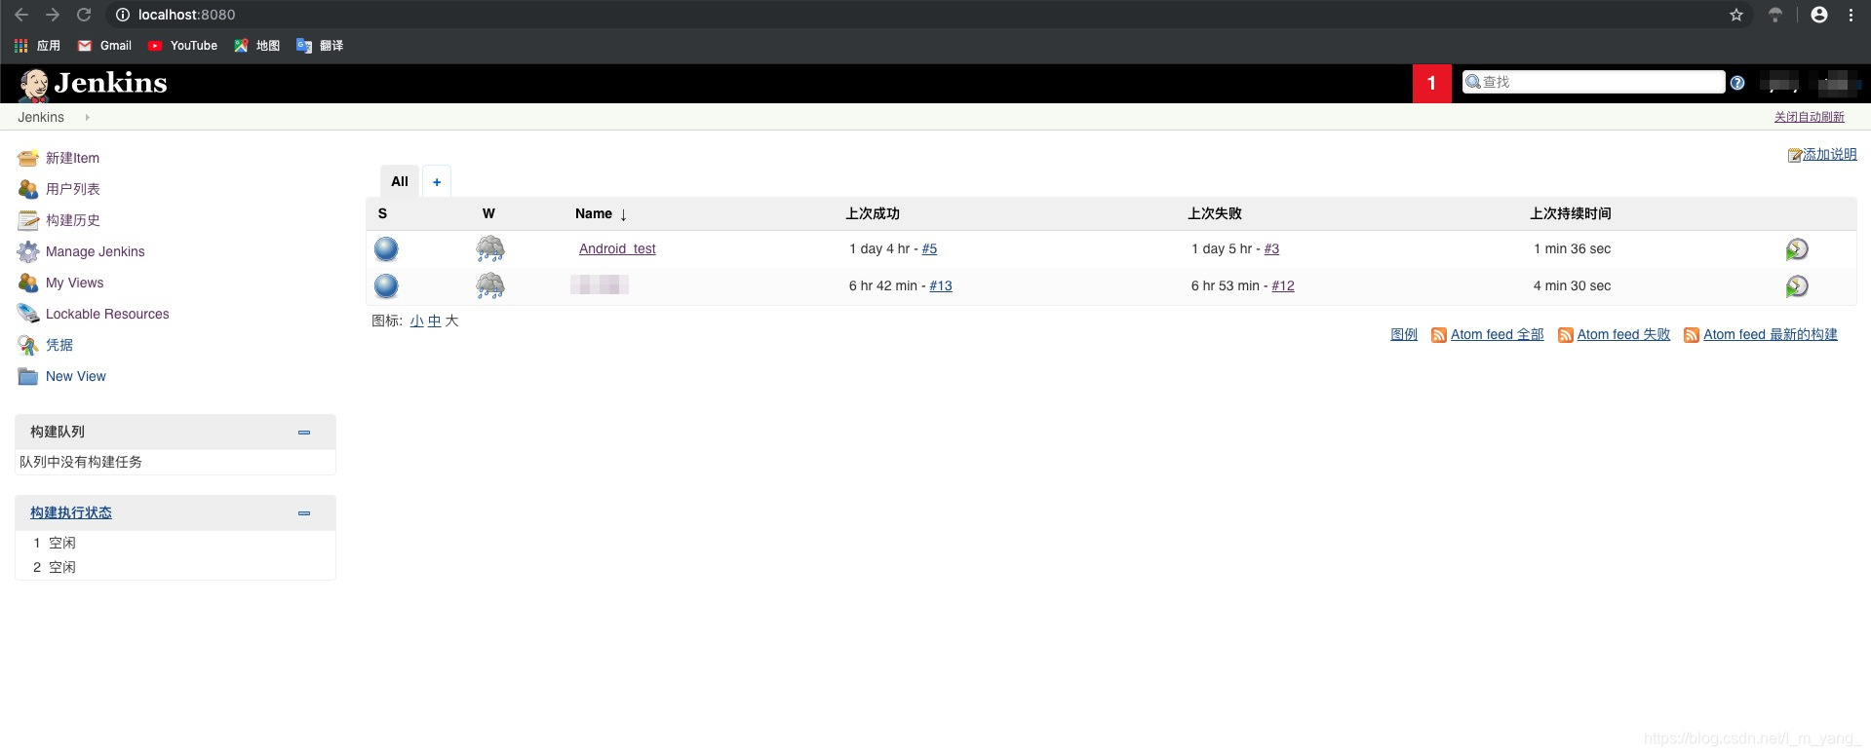Screen dimensions: 1871x756
Task: Open build #5 of Android_test
Action: point(929,249)
